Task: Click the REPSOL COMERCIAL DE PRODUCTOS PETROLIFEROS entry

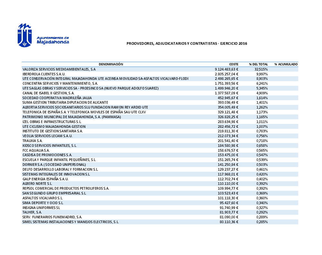Action: tap(66, 188)
